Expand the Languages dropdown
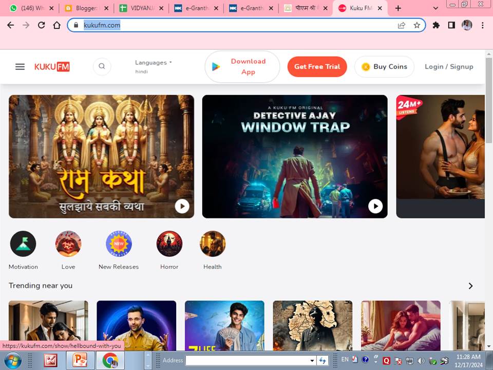 (x=153, y=63)
